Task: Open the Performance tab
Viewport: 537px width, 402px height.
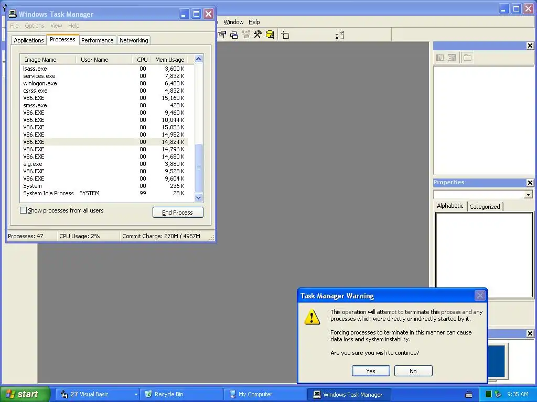Action: (97, 40)
